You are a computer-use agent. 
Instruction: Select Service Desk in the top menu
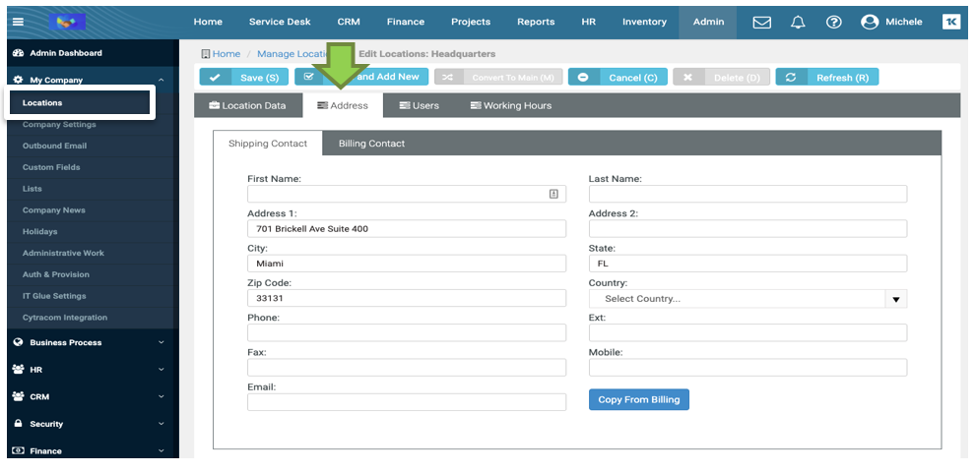tap(280, 22)
